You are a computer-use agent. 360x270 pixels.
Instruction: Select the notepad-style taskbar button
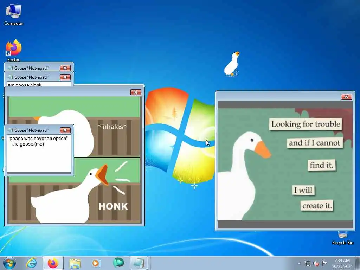coord(139,263)
